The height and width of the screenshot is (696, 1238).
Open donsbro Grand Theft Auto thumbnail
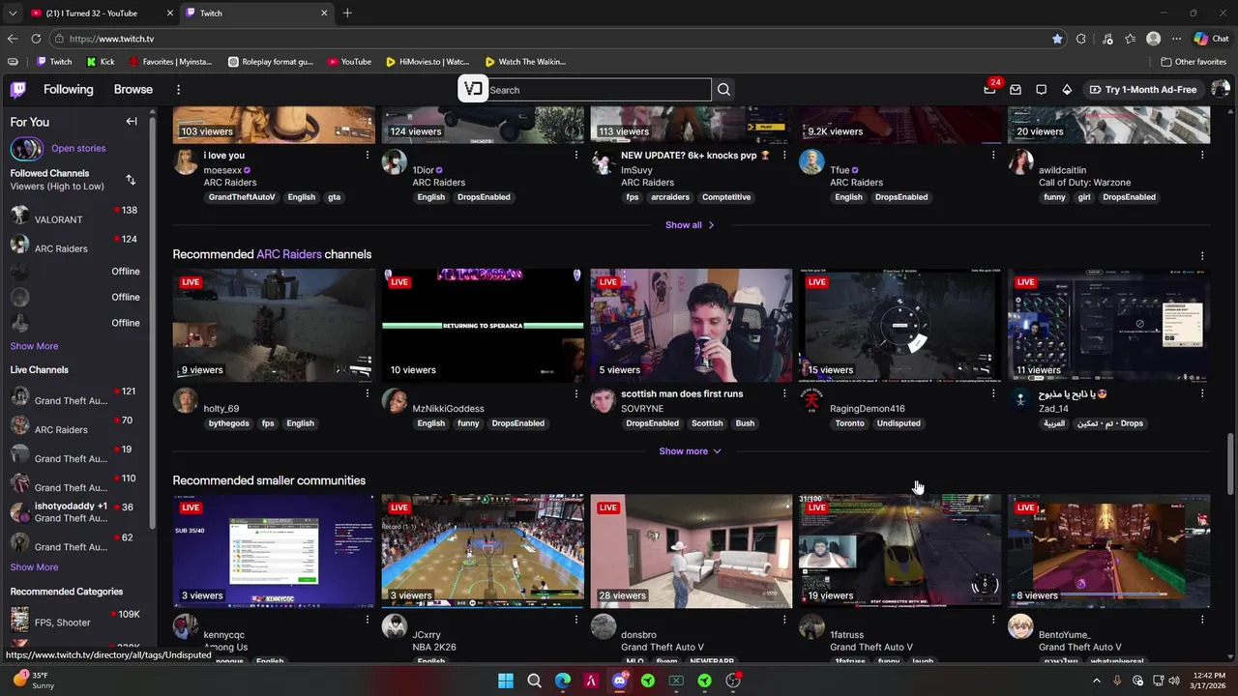(692, 551)
